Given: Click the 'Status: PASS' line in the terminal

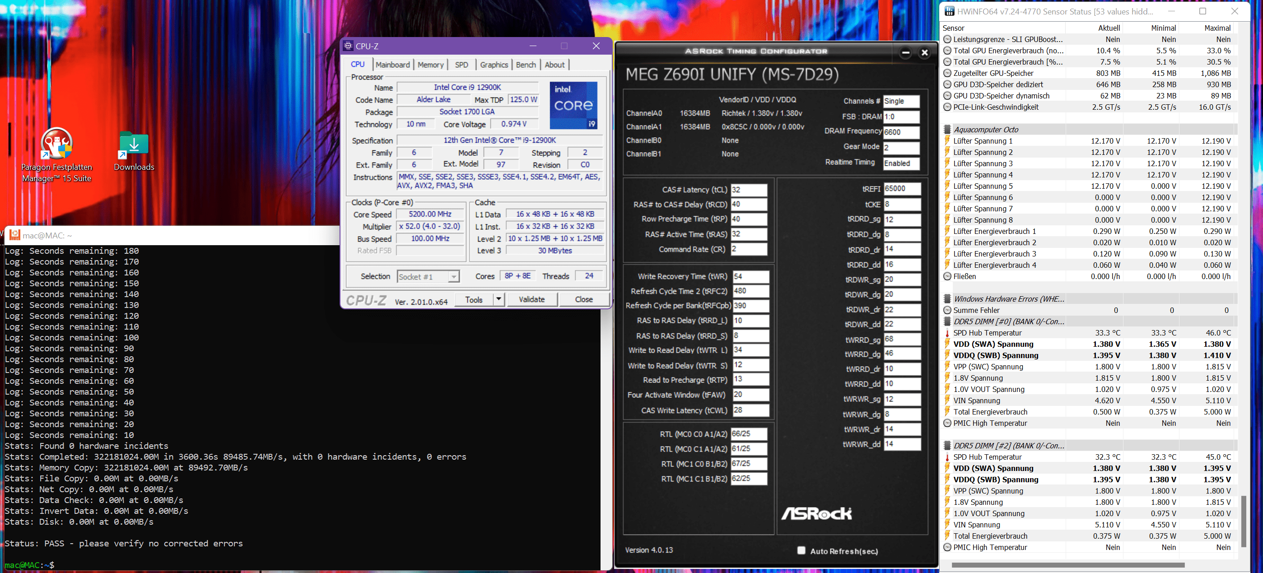Looking at the screenshot, I should click(124, 543).
